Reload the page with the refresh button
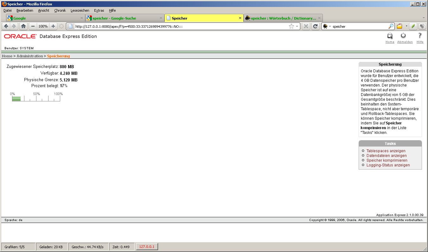 pos(315,27)
